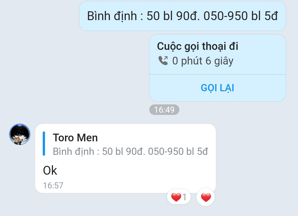Screen dimensions: 298x216
Task: Tap the voice call card bubble
Action: 217,68
